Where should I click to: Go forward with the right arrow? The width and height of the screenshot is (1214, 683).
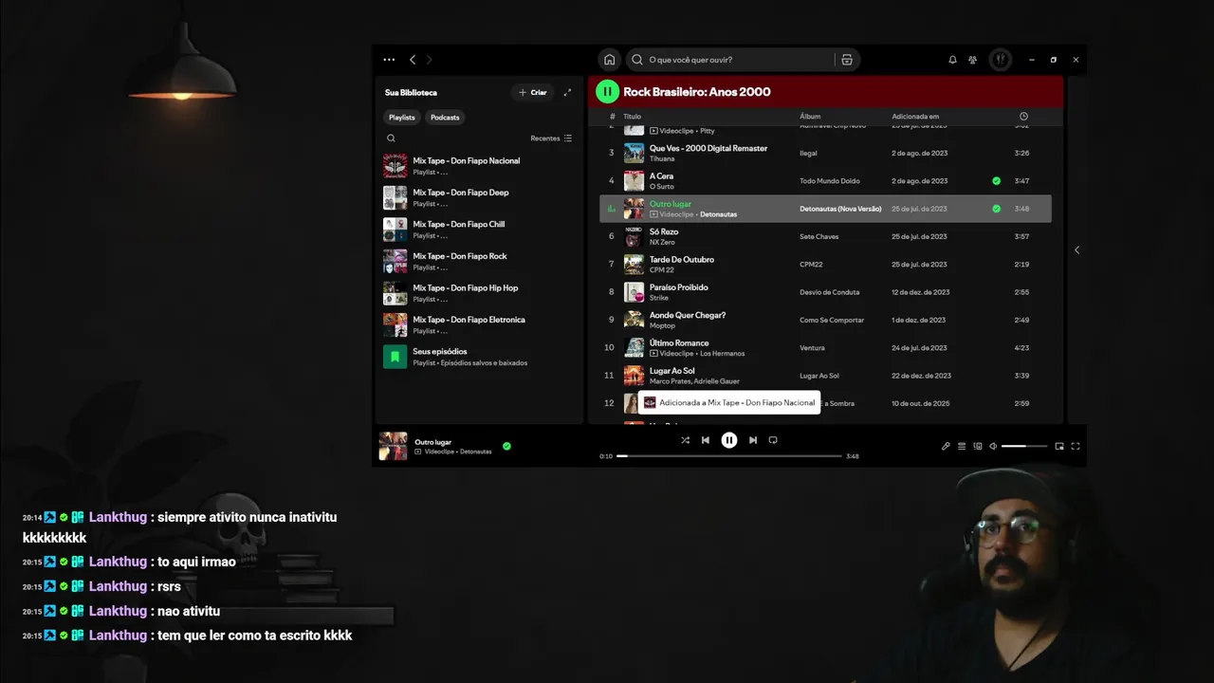point(429,60)
